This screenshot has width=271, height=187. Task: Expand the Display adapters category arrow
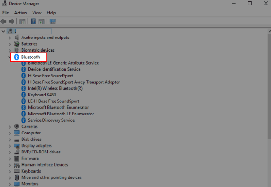point(10,146)
